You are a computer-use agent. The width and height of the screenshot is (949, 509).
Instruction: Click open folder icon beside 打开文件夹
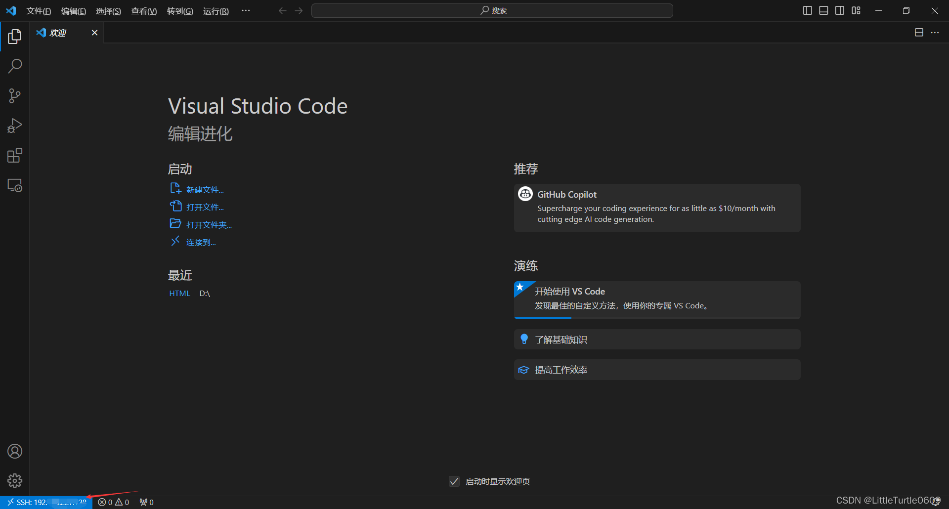click(175, 223)
